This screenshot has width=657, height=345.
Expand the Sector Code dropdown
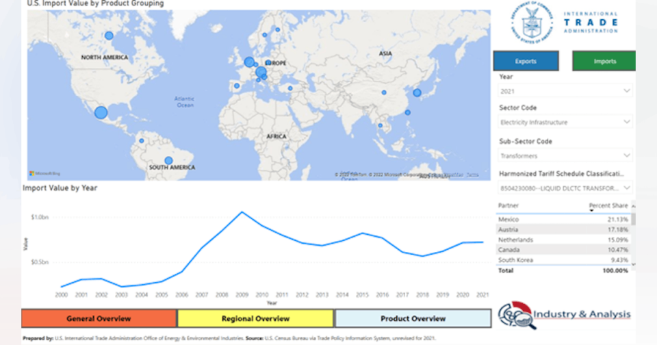(565, 122)
